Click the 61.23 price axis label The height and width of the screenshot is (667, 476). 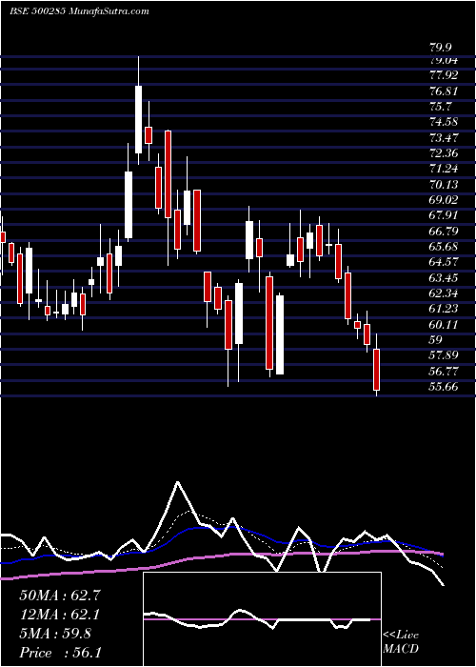[x=445, y=310]
